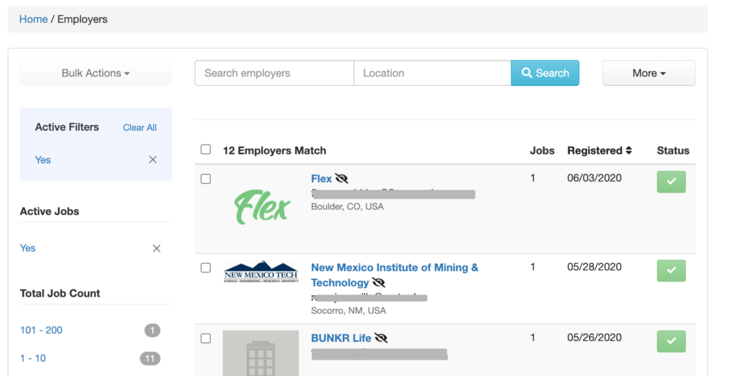Remove Yes under Active Jobs section
733x376 pixels.
tap(157, 249)
